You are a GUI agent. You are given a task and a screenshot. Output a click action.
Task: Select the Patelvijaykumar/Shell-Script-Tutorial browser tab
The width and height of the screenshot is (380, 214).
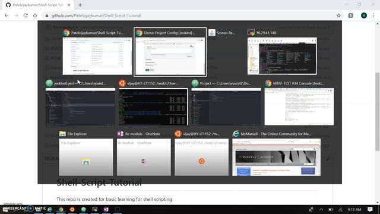(38, 5)
